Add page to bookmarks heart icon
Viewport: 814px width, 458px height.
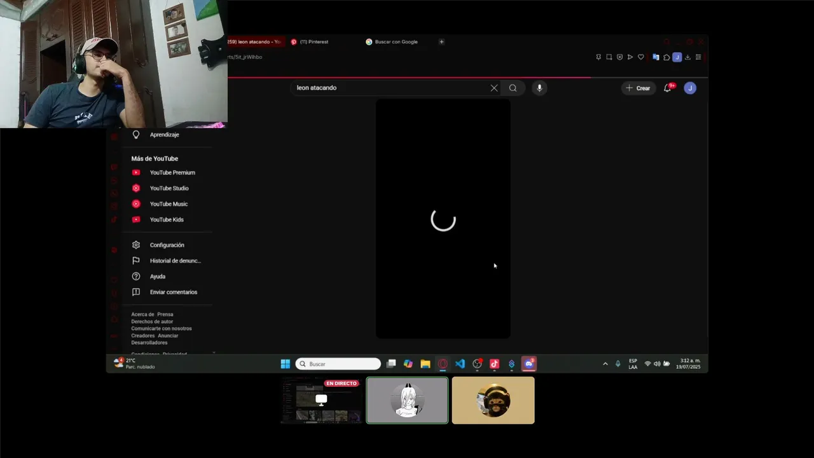tap(641, 57)
